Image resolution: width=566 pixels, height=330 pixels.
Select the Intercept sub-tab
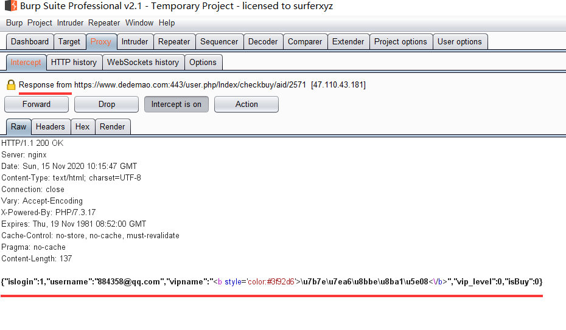(x=26, y=63)
